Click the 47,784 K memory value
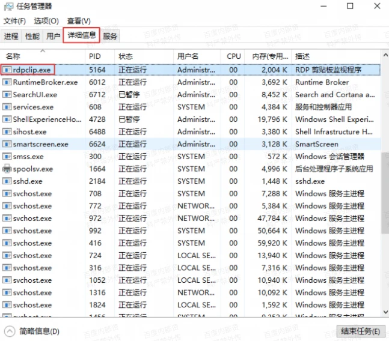This screenshot has width=389, height=341. point(272,219)
